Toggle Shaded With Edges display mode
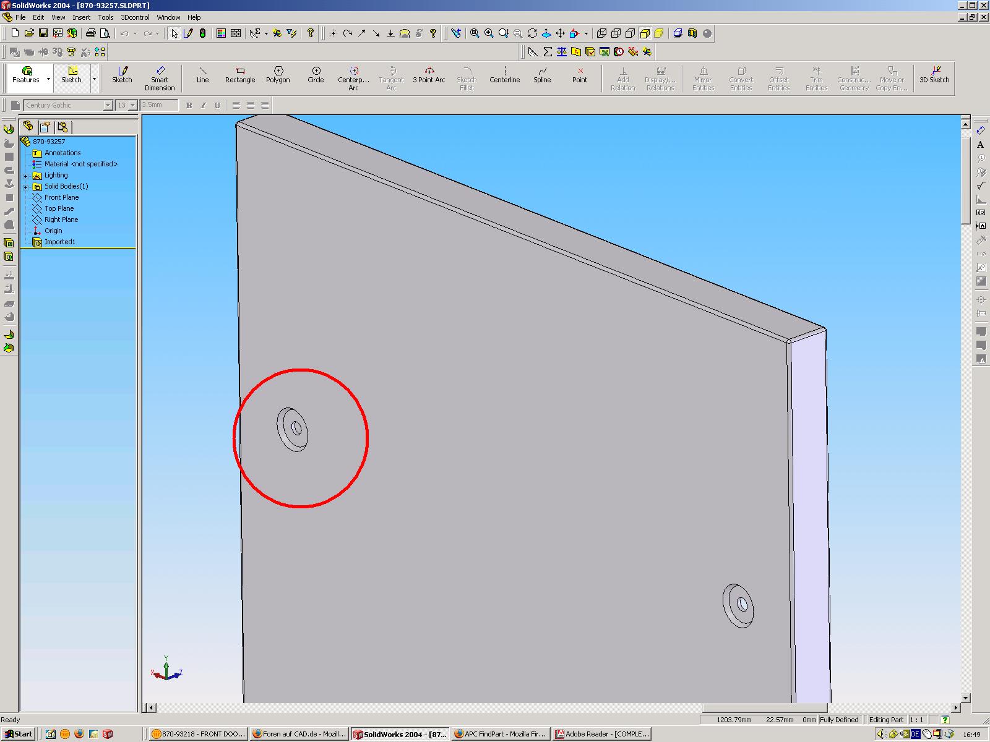This screenshot has height=742, width=990. [x=645, y=33]
